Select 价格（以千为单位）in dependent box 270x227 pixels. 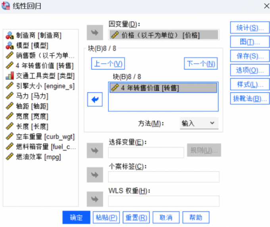coord(164,35)
